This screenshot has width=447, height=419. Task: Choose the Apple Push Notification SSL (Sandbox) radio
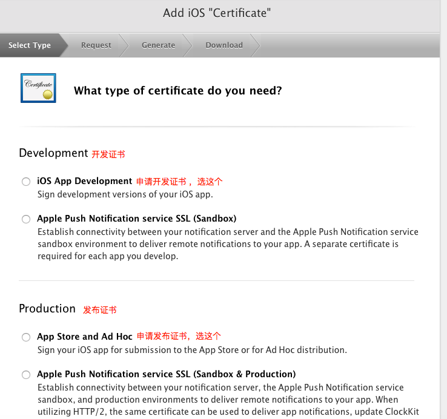click(x=25, y=219)
